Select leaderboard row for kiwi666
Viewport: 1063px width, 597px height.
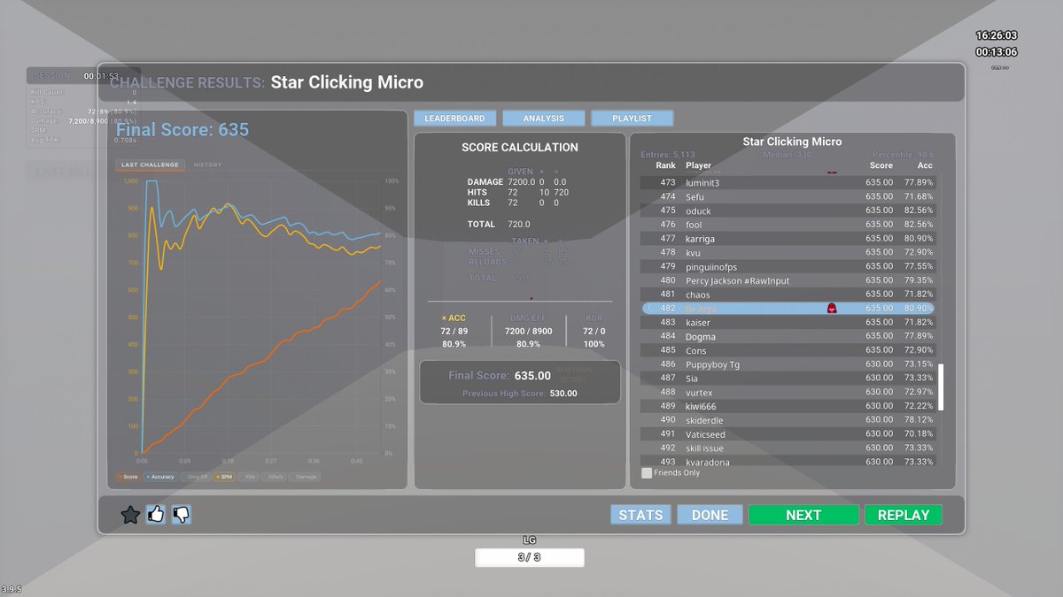pos(788,406)
